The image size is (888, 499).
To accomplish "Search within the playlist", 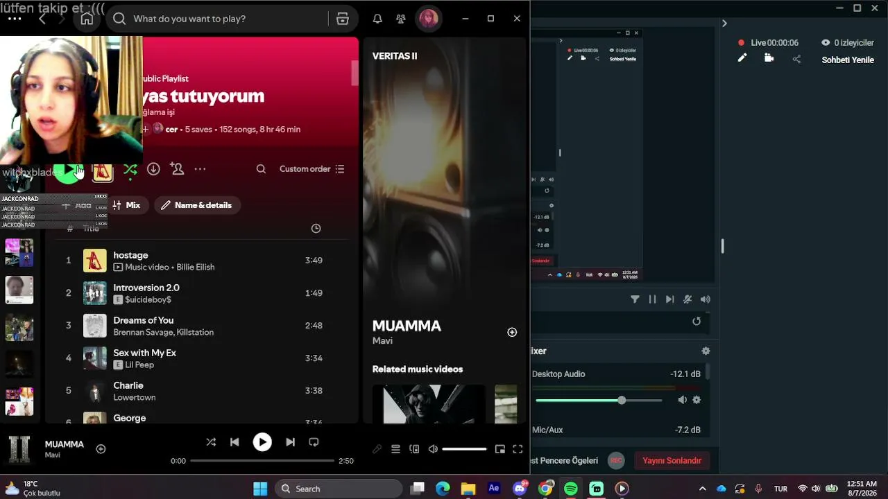I will tap(261, 169).
